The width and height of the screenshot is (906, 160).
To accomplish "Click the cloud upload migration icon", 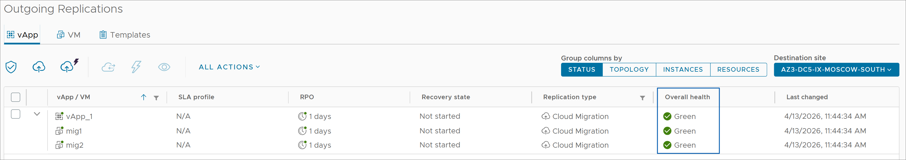I will 39,67.
